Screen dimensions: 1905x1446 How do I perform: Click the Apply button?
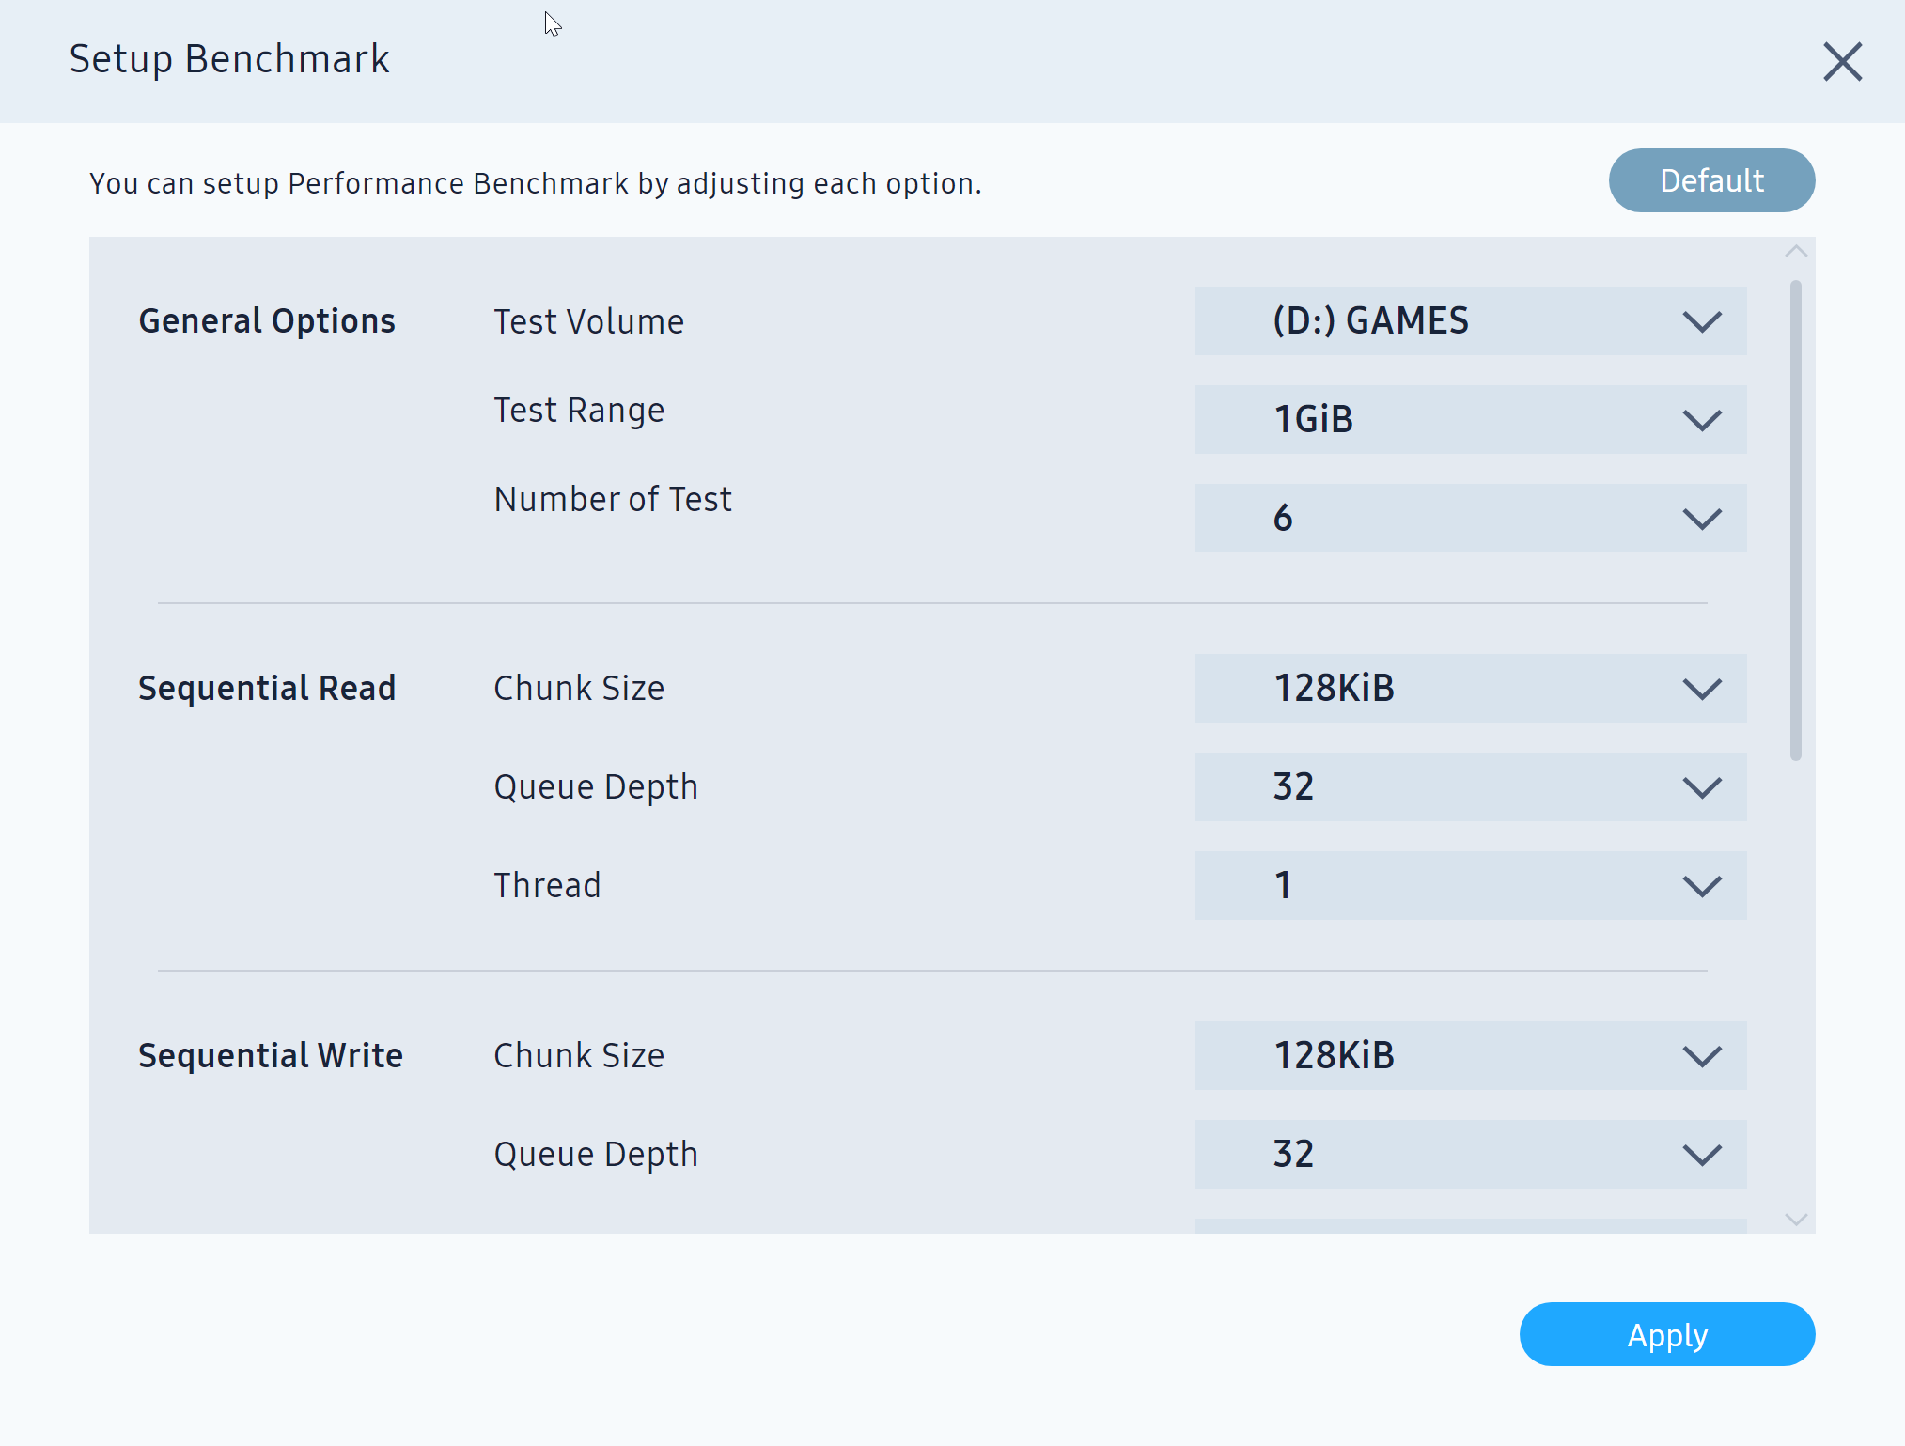tap(1666, 1334)
